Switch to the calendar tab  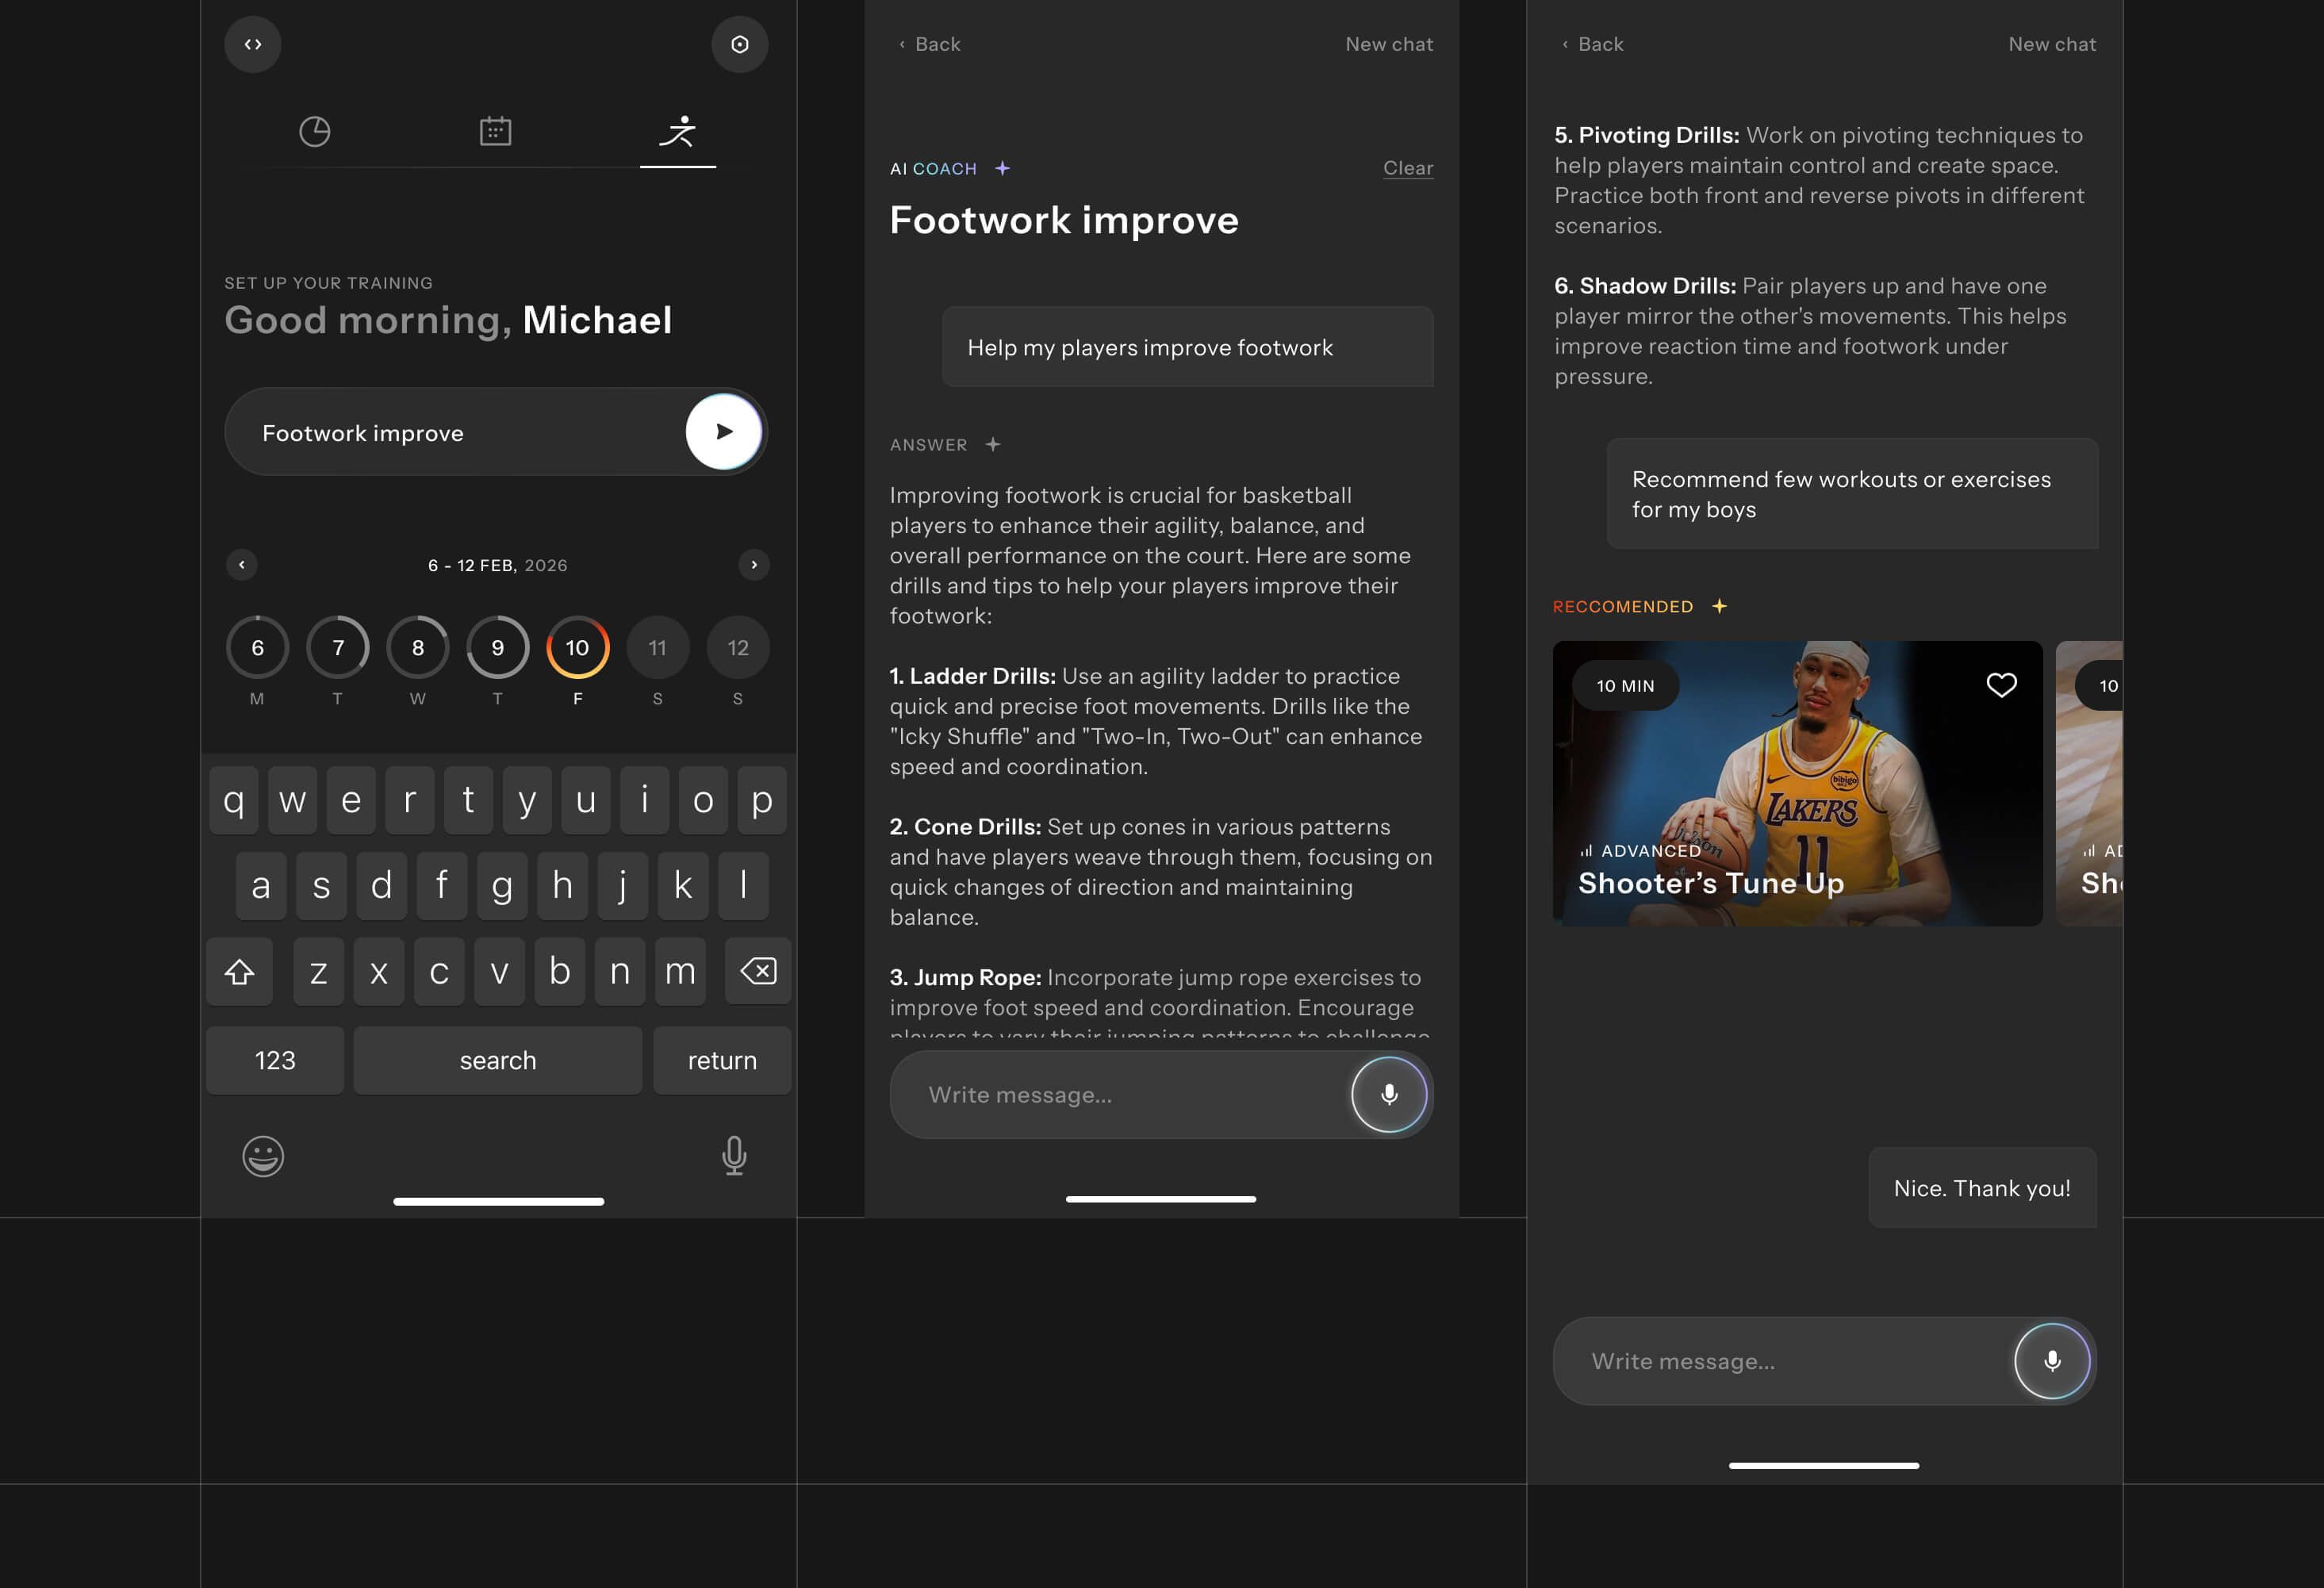496,131
